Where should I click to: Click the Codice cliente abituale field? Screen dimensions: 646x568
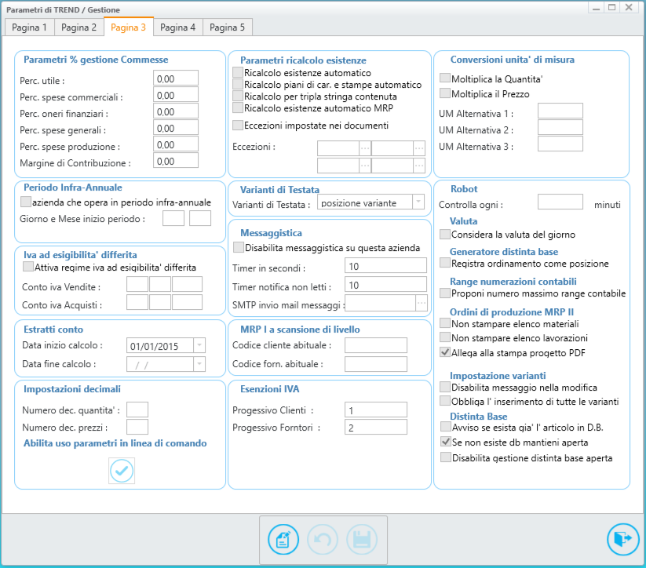[x=376, y=345]
